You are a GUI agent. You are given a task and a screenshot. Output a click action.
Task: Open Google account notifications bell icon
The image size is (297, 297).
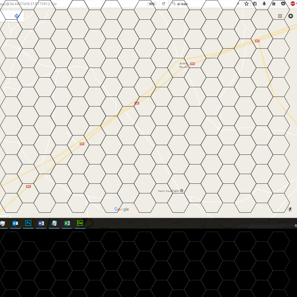tap(291, 16)
